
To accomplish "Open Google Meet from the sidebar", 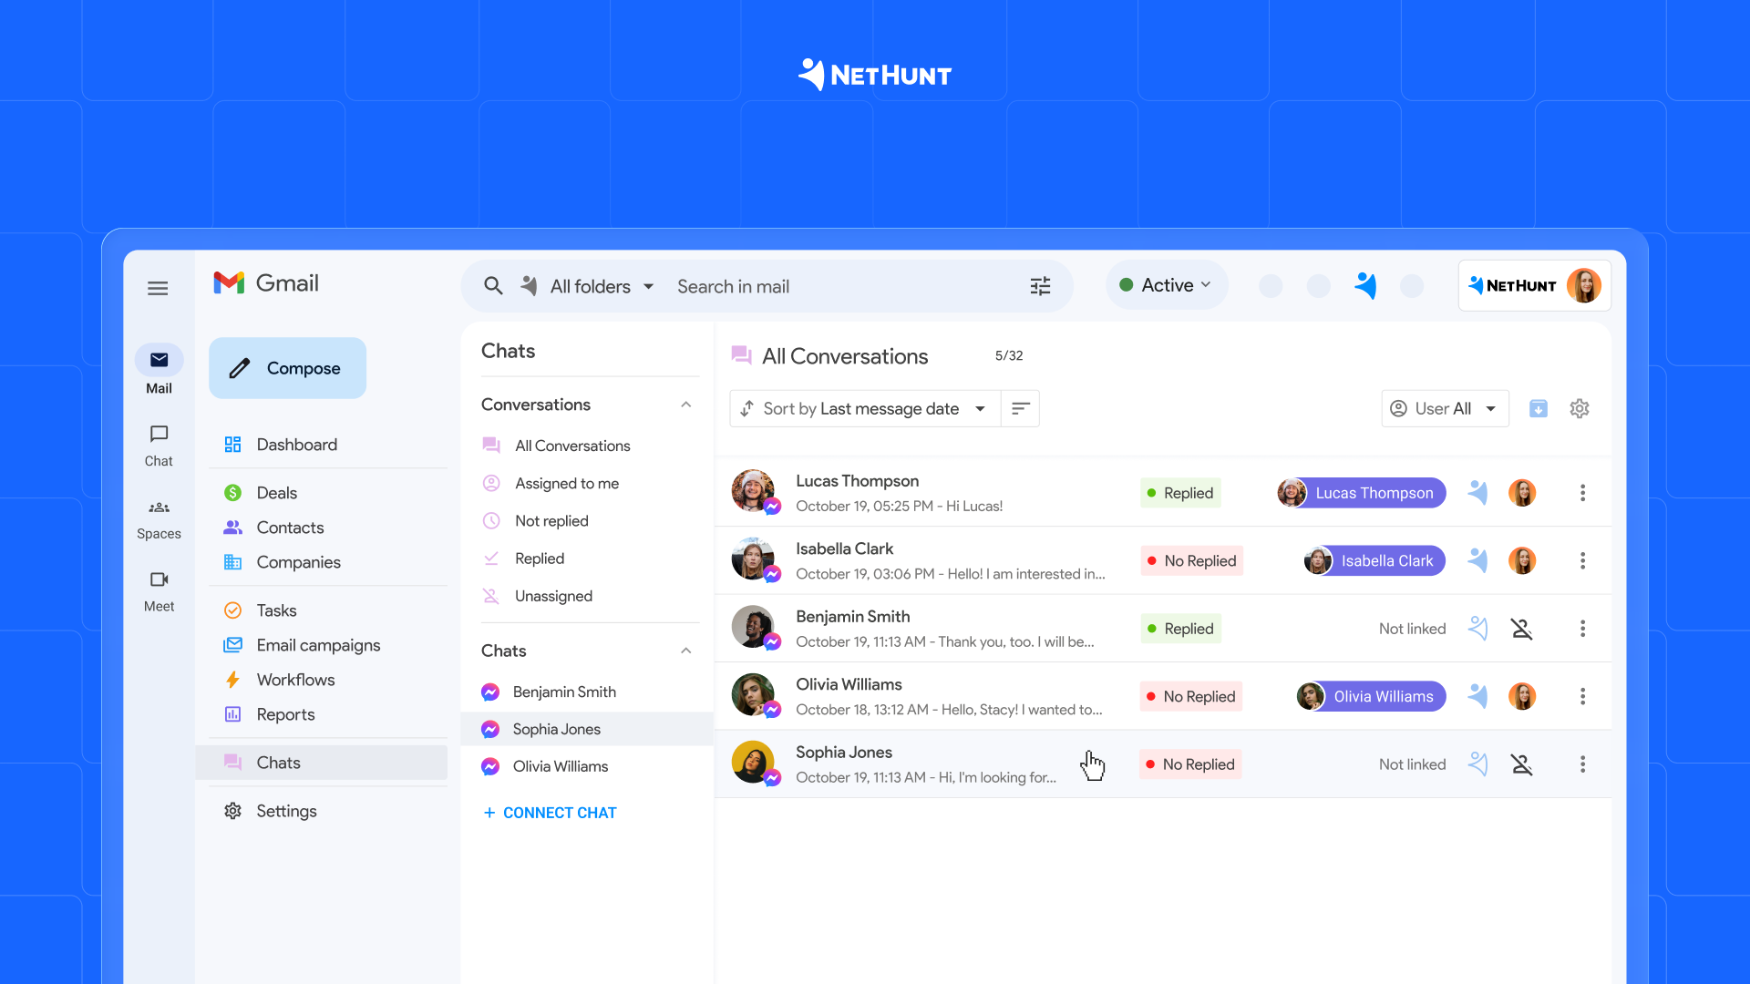I will (159, 588).
